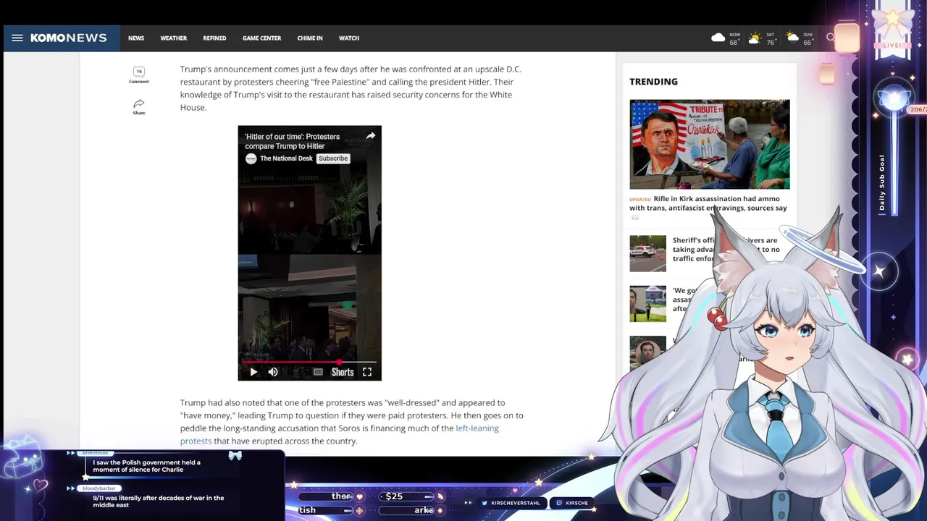
Task: Click the video Subscribe button
Action: (333, 158)
